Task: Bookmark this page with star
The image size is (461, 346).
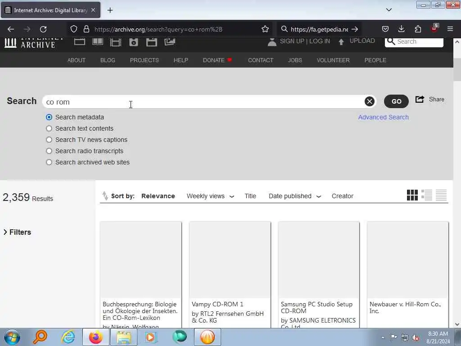Action: [265, 29]
